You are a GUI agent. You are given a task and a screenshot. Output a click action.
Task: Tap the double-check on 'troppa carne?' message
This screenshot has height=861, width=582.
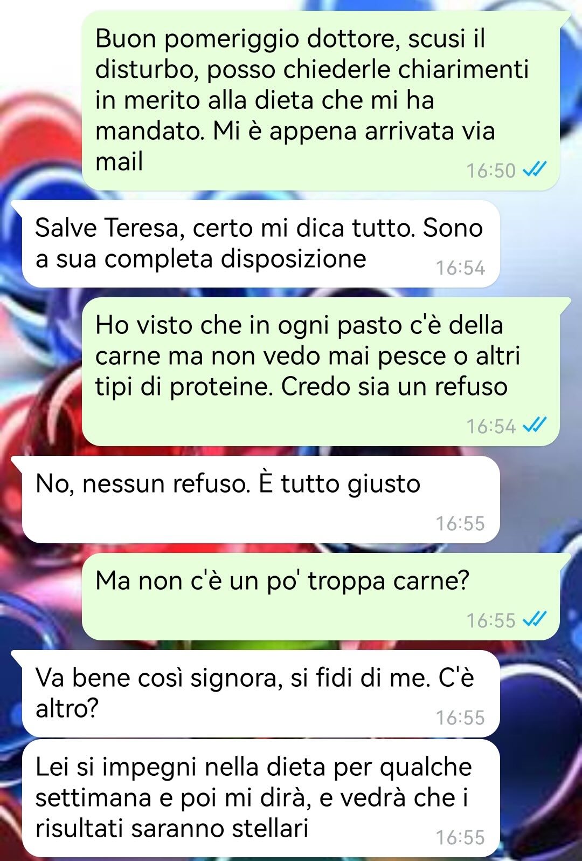click(535, 620)
